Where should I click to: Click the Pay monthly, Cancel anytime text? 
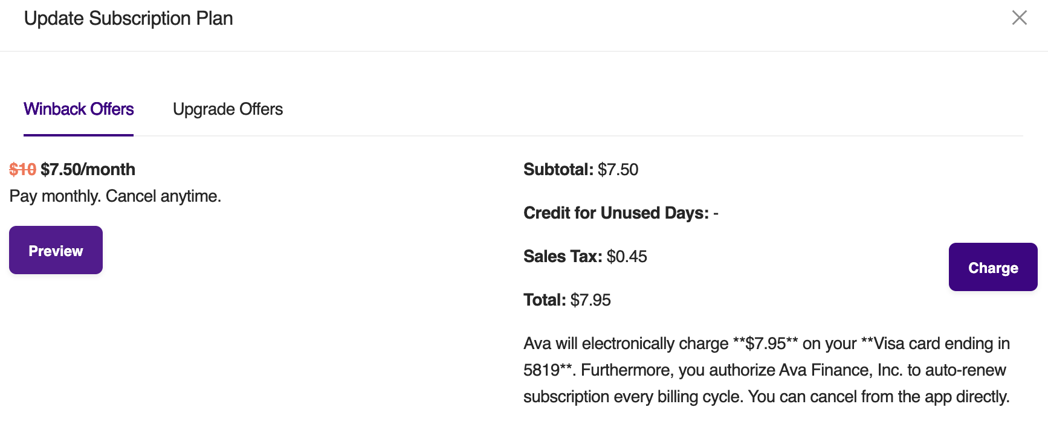pos(115,196)
